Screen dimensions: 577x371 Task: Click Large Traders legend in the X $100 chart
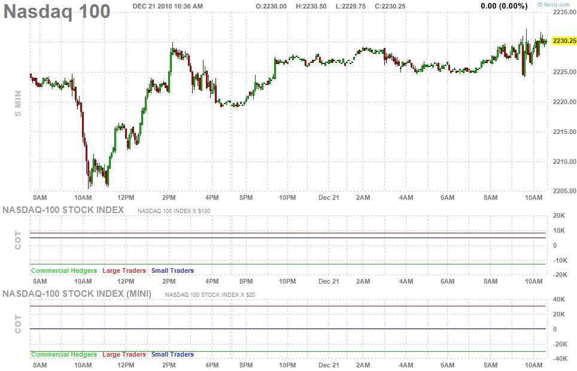pos(124,270)
